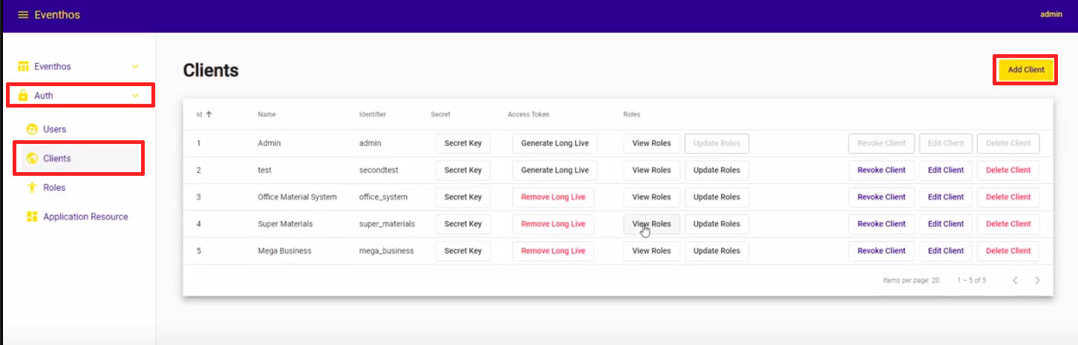Show Secret Key for Mega Business

(x=463, y=251)
